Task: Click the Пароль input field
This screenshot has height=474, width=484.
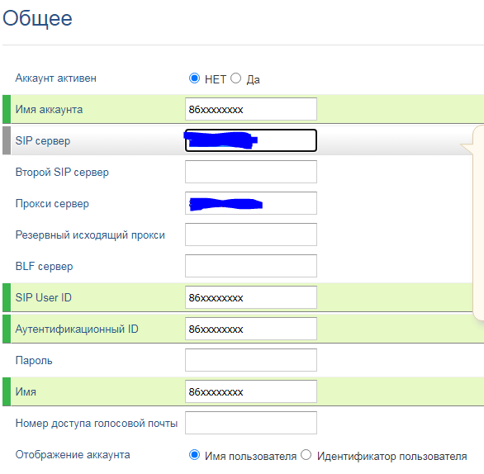Action: [251, 360]
